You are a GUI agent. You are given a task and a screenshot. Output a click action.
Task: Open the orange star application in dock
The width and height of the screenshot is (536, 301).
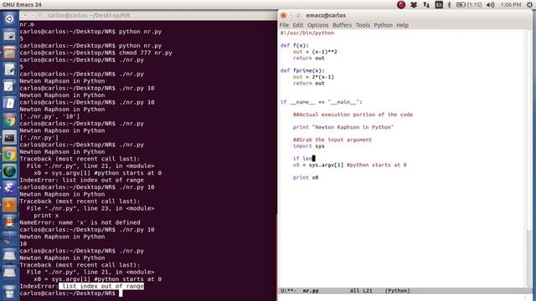point(9,205)
